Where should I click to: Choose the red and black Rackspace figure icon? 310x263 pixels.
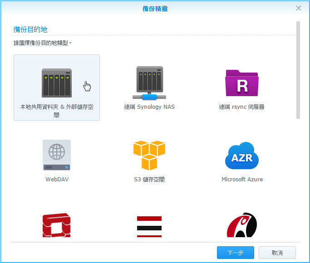tap(242, 225)
